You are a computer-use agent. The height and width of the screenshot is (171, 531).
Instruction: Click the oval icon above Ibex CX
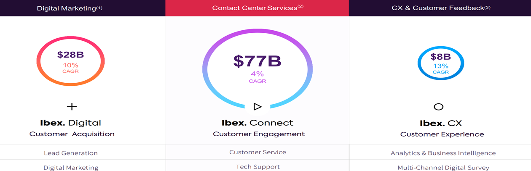[439, 107]
